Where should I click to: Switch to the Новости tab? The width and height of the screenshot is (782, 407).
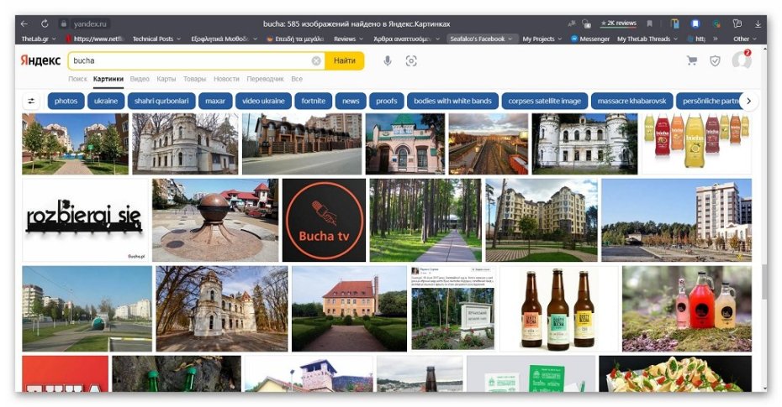(x=226, y=79)
